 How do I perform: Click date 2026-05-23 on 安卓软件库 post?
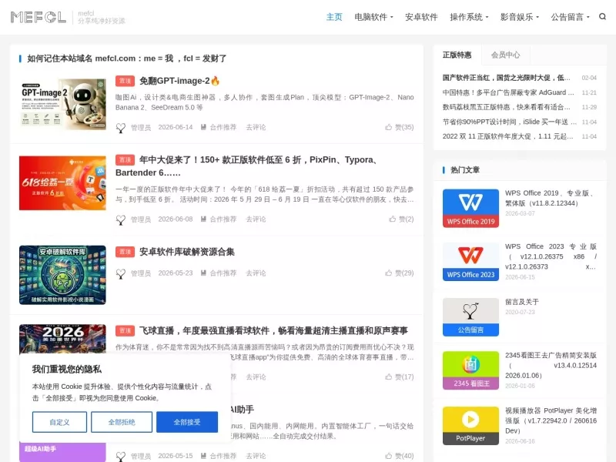176,273
